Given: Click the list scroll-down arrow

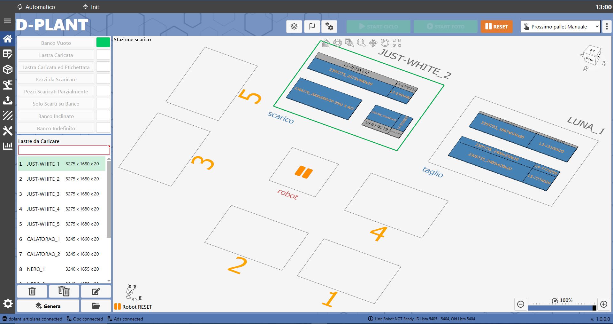Looking at the screenshot, I should 109,281.
